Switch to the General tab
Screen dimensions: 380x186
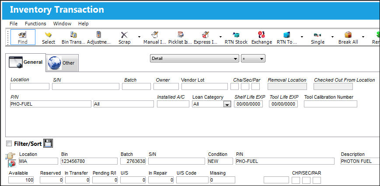(x=26, y=62)
